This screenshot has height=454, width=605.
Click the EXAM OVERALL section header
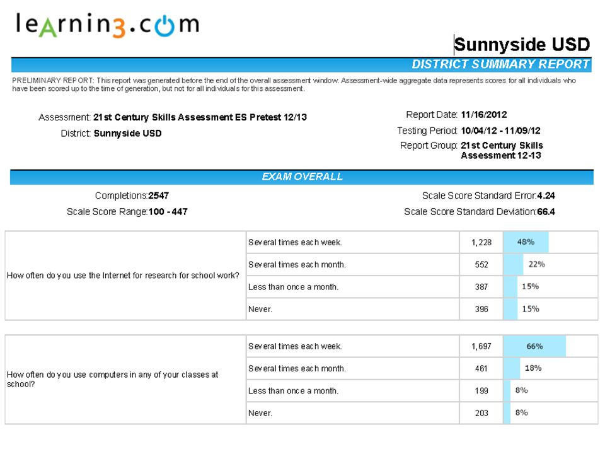pyautogui.click(x=302, y=177)
